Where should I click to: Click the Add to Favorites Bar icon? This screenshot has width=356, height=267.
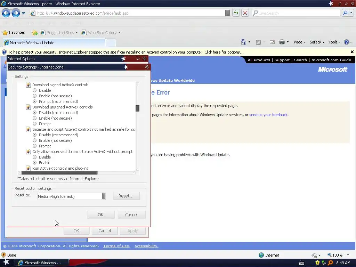35,33
